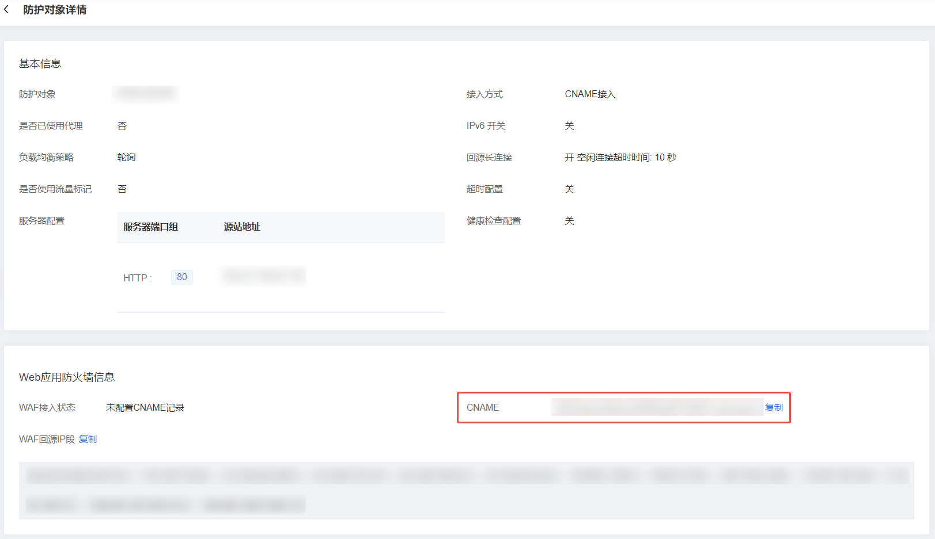Click the 基本信息 section heading
Image resolution: width=935 pixels, height=539 pixels.
point(40,63)
